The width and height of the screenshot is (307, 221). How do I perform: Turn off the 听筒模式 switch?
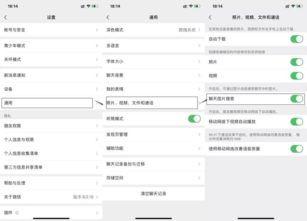[x=194, y=118]
